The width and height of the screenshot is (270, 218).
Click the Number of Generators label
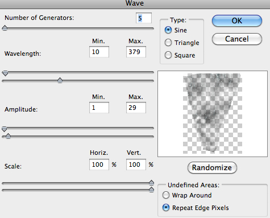point(39,18)
